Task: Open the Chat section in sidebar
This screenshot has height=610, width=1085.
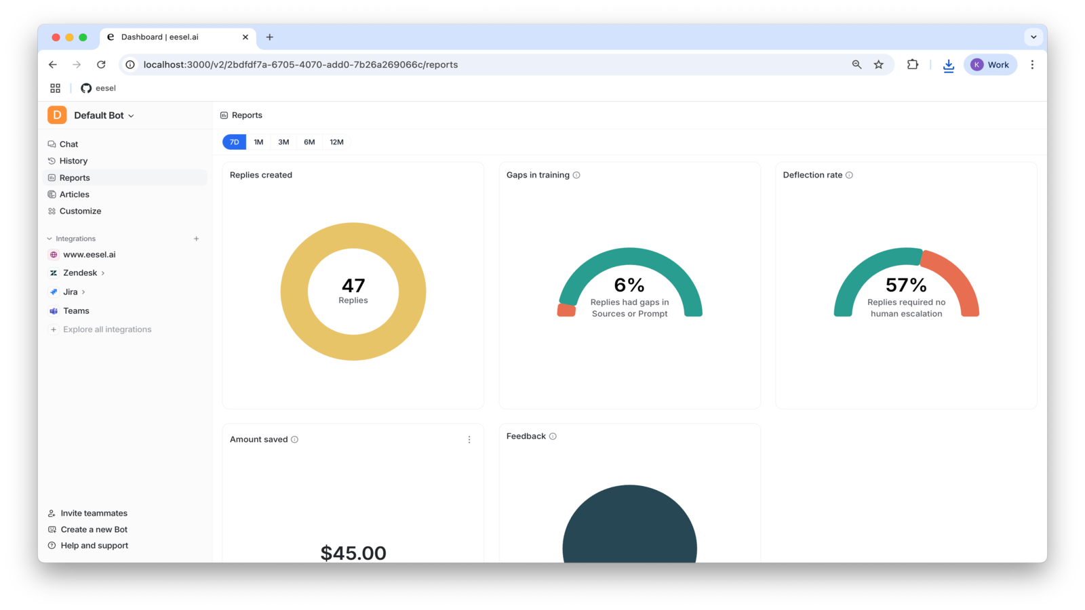Action: (x=68, y=144)
